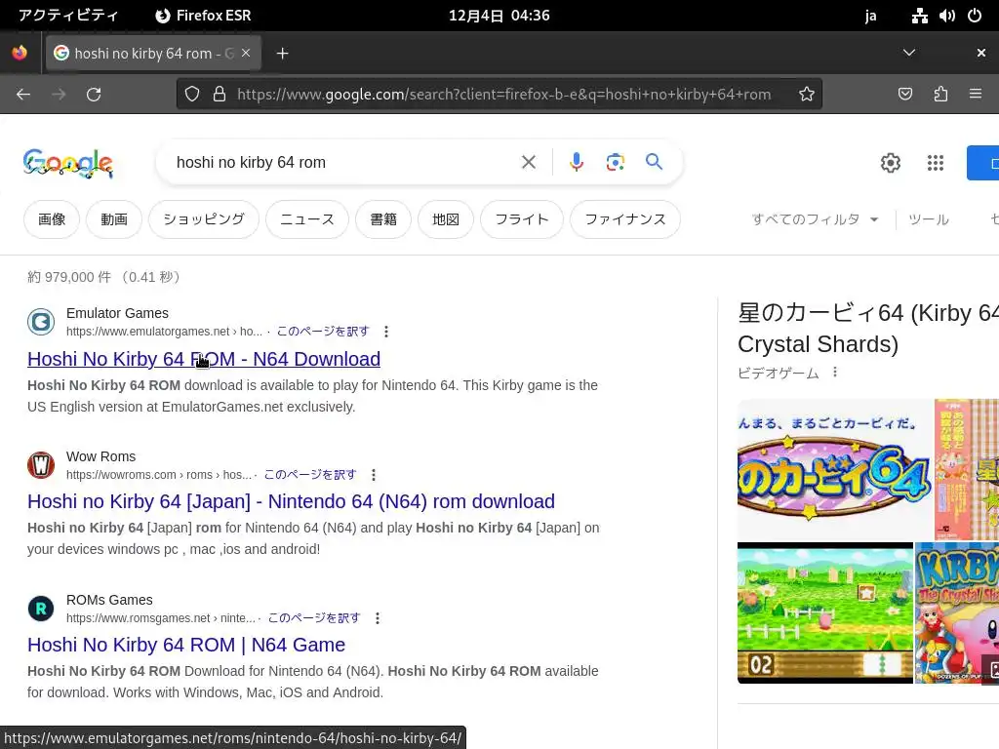Clear the Google search box with X
Image resolution: width=999 pixels, height=749 pixels.
pos(528,163)
